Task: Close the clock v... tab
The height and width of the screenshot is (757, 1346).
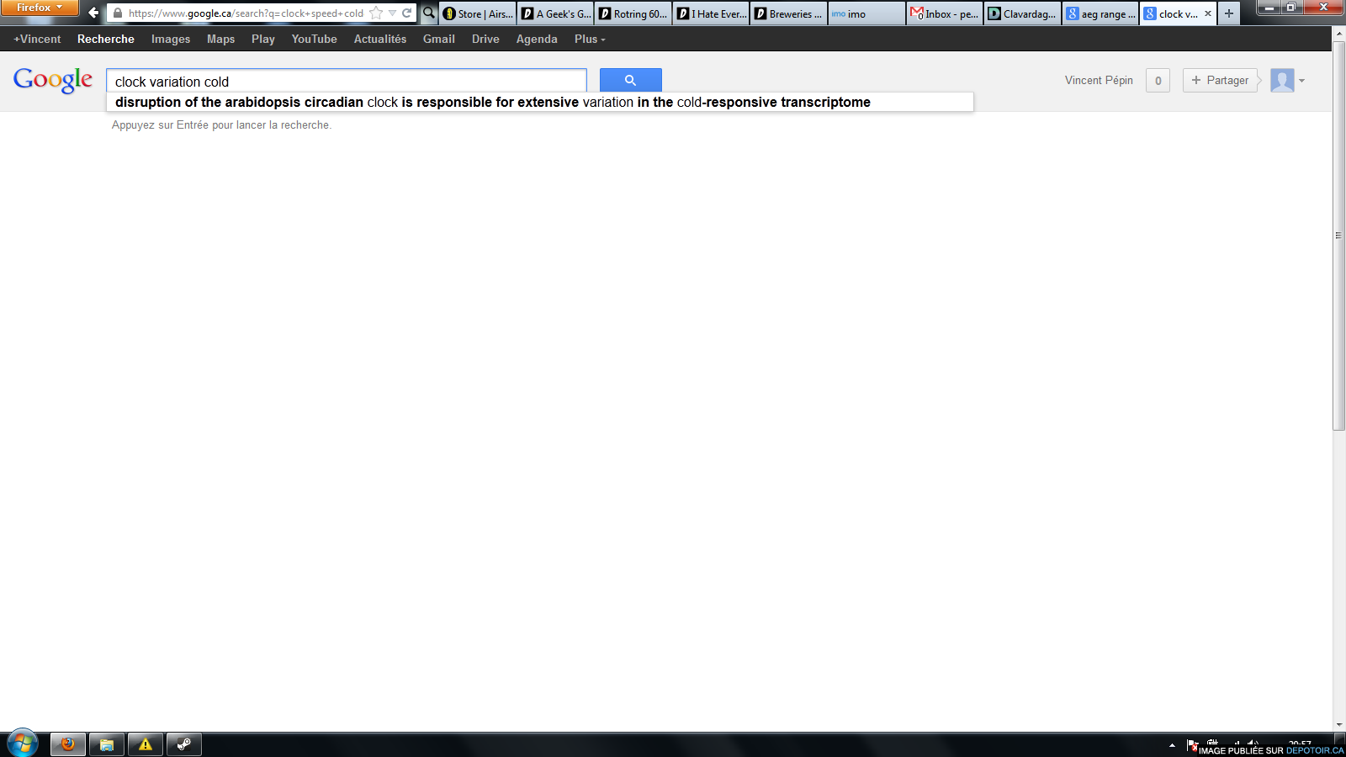Action: click(1208, 13)
